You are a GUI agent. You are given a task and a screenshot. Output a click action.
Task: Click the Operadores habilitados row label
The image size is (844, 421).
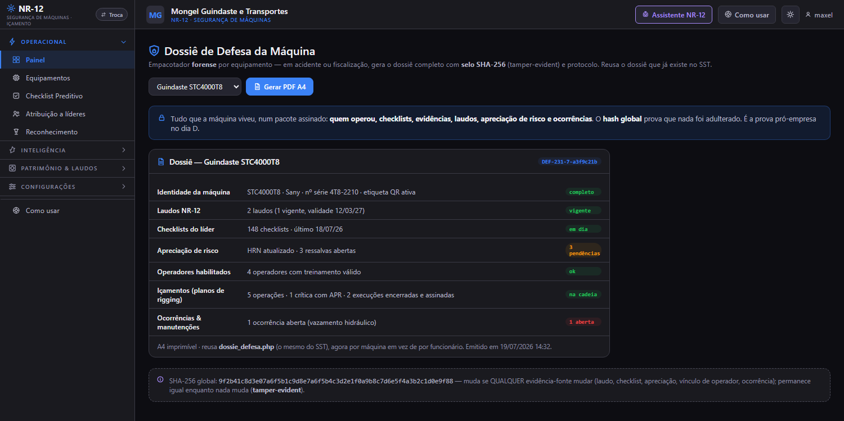[x=194, y=272]
